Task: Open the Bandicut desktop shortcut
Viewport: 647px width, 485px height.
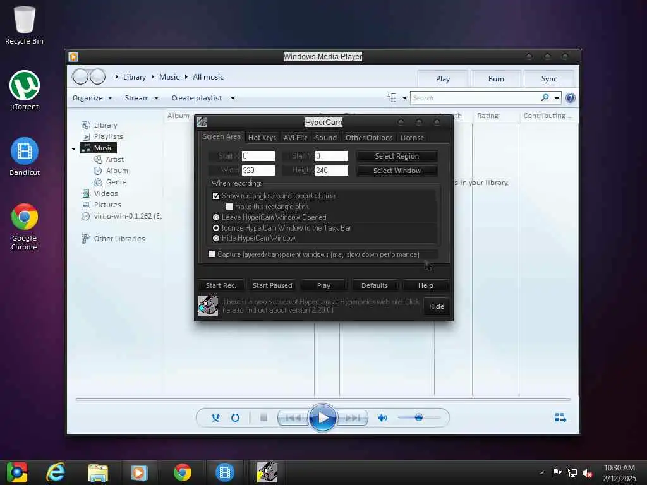Action: pos(25,157)
